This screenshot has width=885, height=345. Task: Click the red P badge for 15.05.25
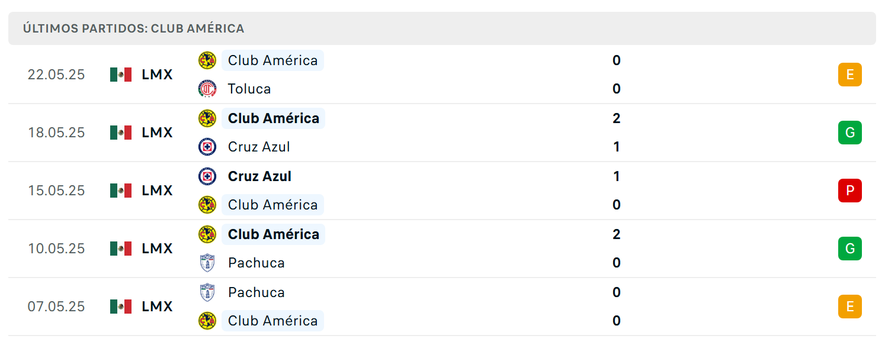click(x=850, y=191)
